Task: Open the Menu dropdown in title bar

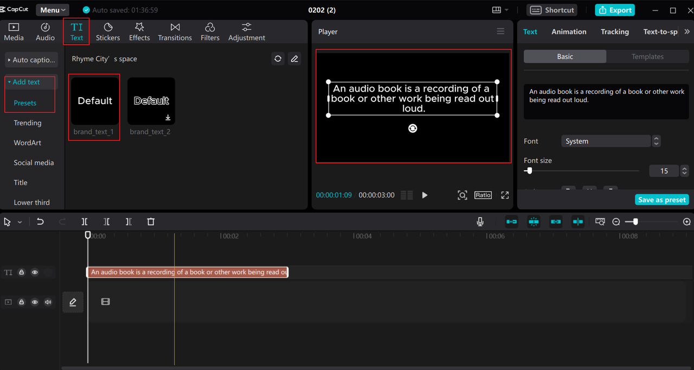Action: pyautogui.click(x=53, y=10)
